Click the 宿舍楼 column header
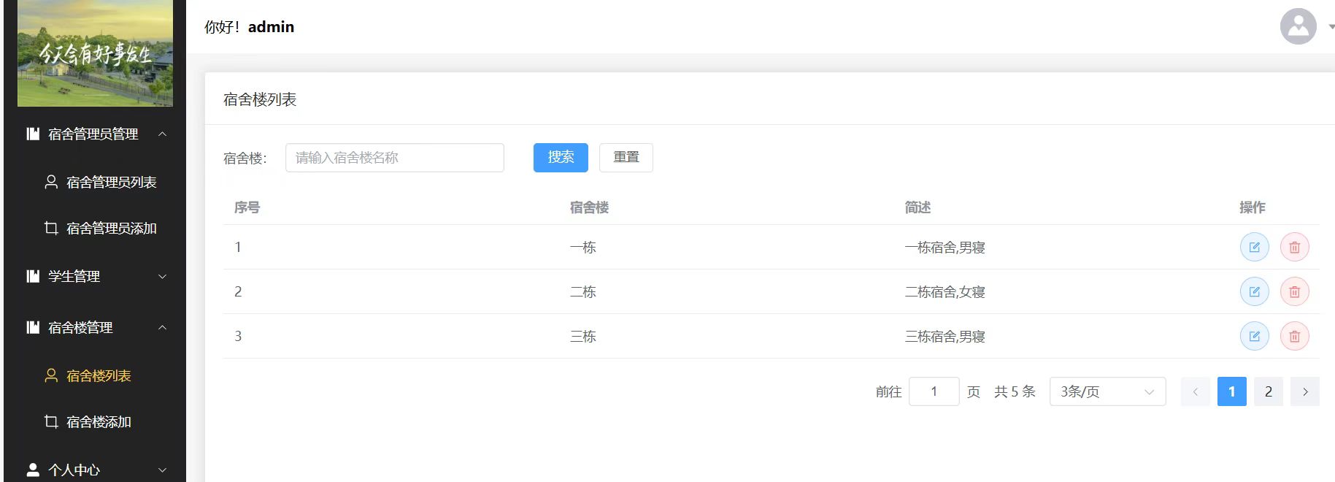The image size is (1335, 482). coord(589,207)
